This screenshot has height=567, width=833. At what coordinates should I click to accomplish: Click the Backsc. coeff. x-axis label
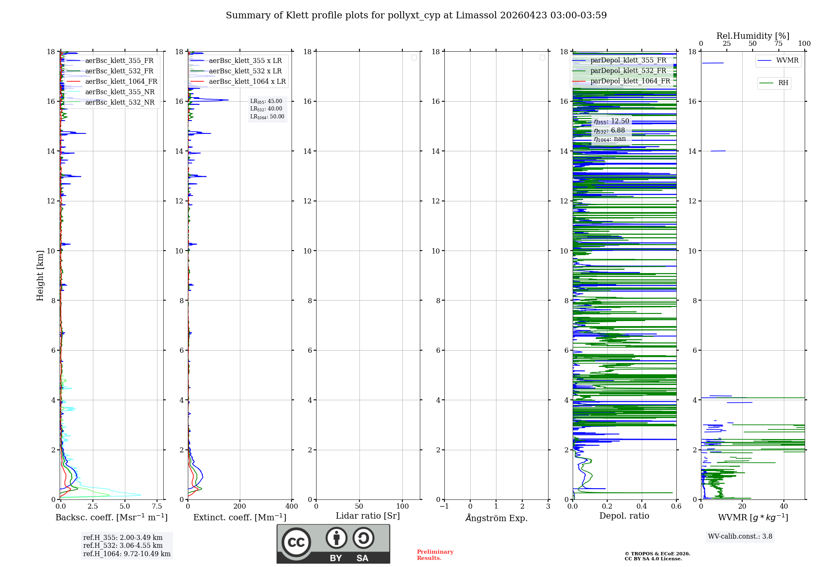(111, 517)
